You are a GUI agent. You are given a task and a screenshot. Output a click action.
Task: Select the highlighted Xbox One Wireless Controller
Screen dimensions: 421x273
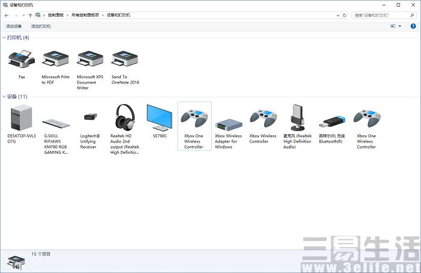coord(194,126)
